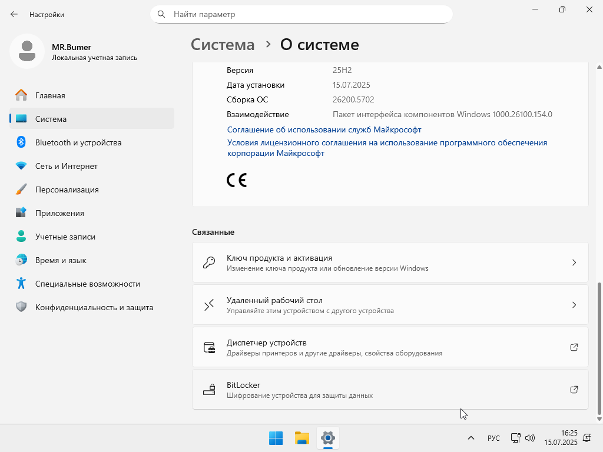Click Диспетчер устройств card title
This screenshot has height=452, width=603.
pos(267,343)
